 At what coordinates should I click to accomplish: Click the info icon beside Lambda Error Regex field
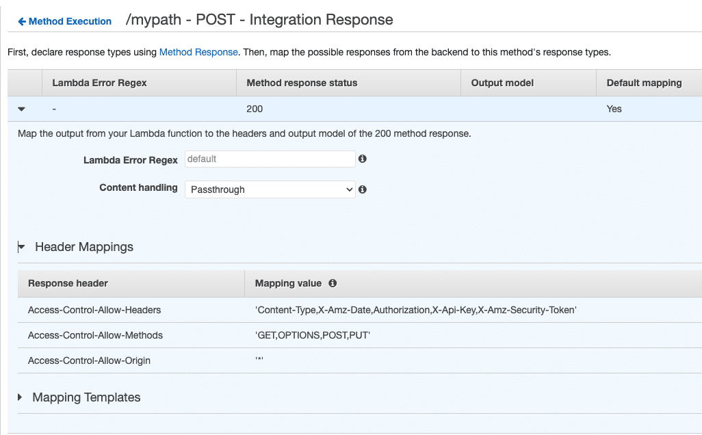[363, 159]
